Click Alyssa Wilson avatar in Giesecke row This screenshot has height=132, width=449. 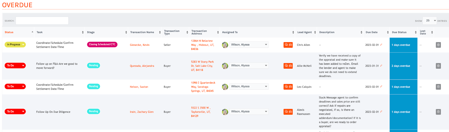pos(225,45)
